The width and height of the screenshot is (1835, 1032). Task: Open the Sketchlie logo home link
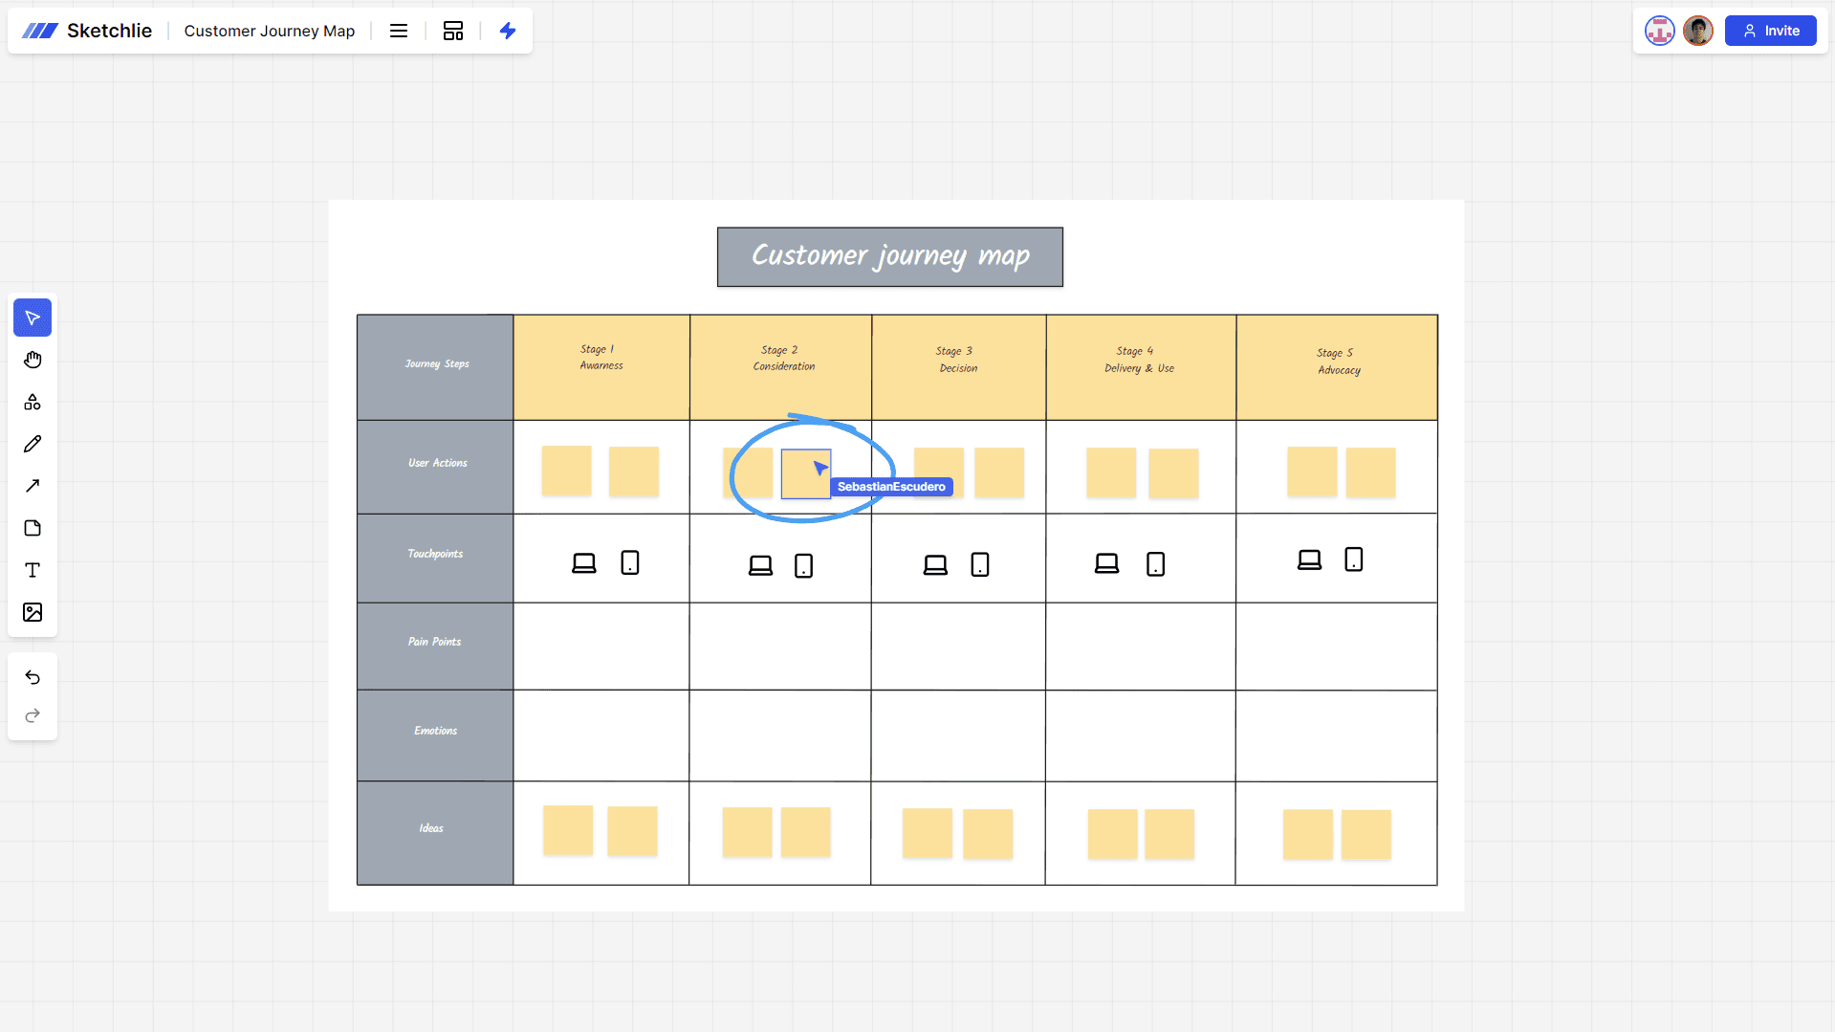pyautogui.click(x=87, y=31)
